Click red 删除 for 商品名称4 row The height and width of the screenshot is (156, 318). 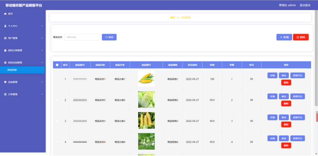286,145
